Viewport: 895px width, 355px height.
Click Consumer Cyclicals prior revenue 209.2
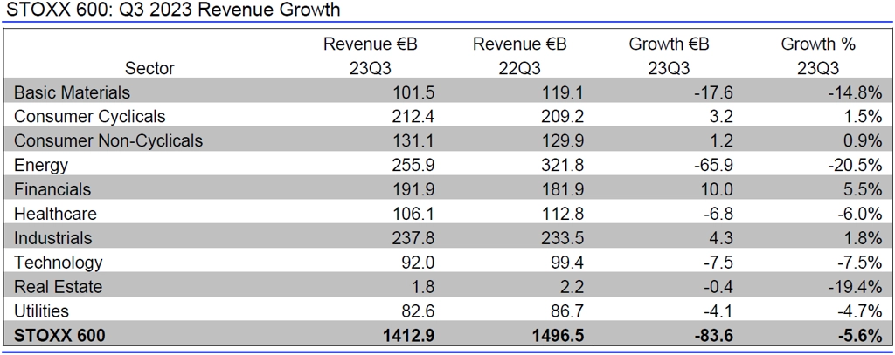point(561,116)
